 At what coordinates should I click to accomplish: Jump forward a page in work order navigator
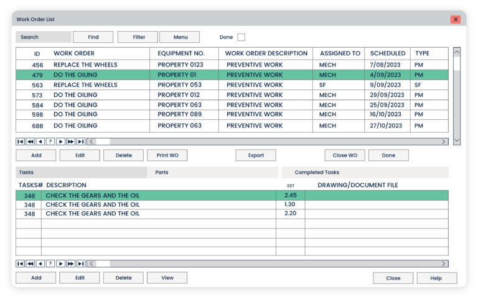click(71, 142)
